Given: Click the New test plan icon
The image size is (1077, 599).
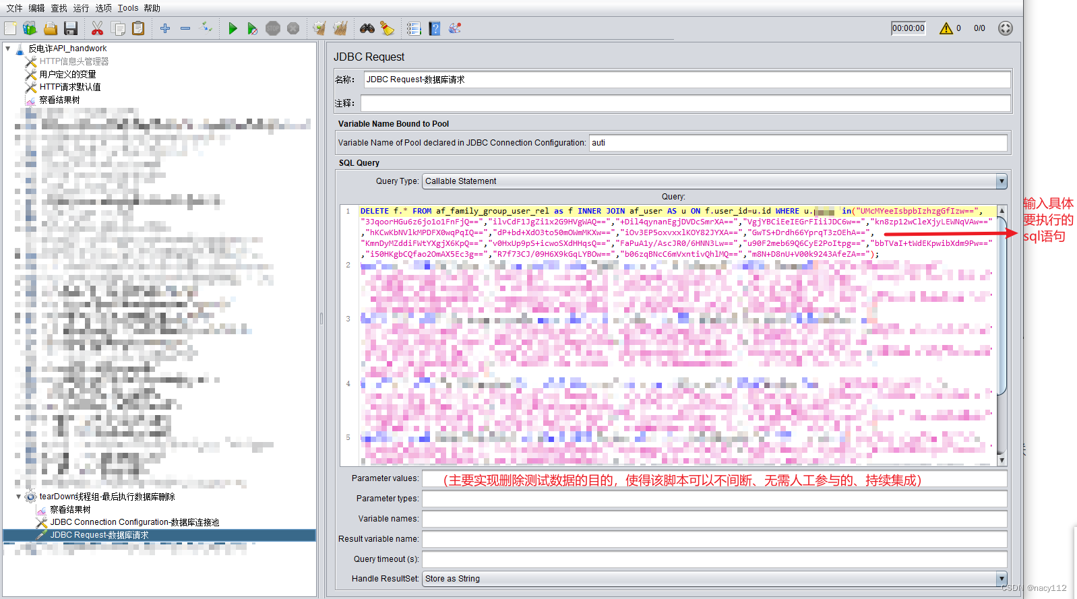Looking at the screenshot, I should [10, 28].
